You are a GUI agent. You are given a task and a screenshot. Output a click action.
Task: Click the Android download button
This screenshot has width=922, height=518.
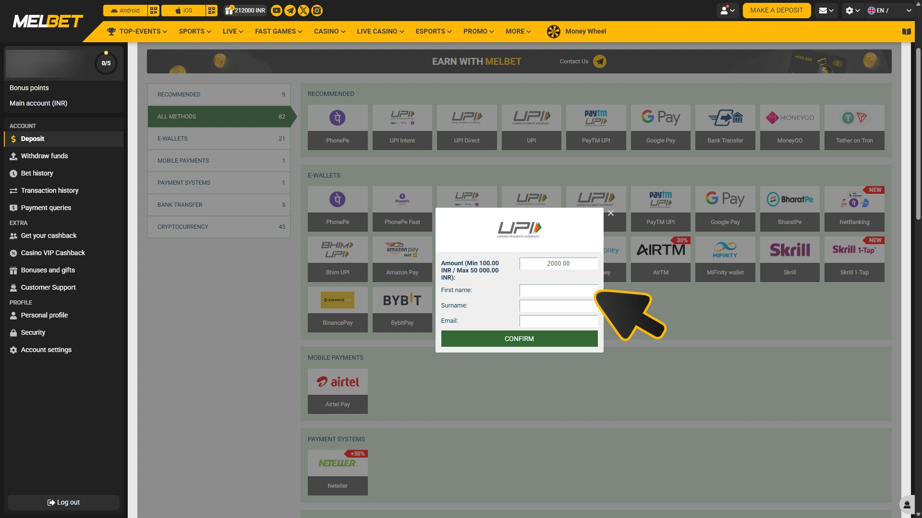tap(125, 11)
